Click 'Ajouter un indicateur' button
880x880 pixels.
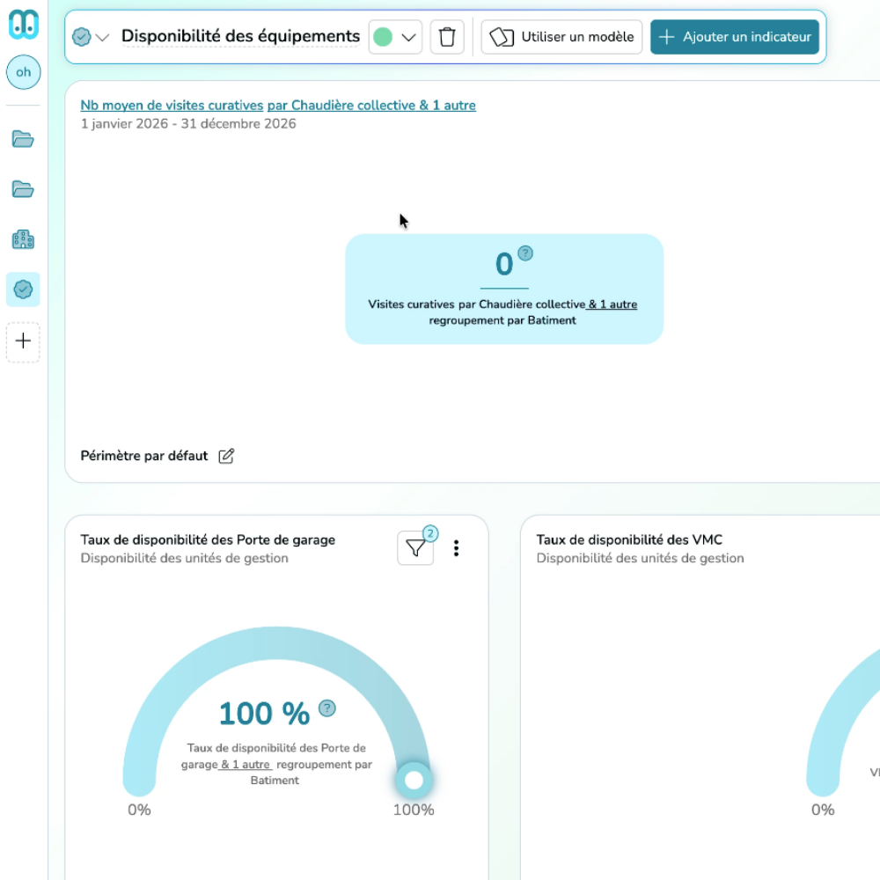(734, 37)
